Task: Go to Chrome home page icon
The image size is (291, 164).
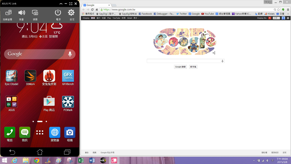Action: 97,10
